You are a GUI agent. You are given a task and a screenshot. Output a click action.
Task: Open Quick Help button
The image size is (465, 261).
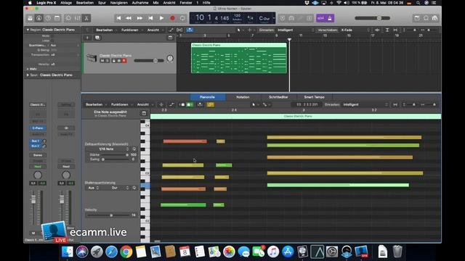(x=48, y=18)
